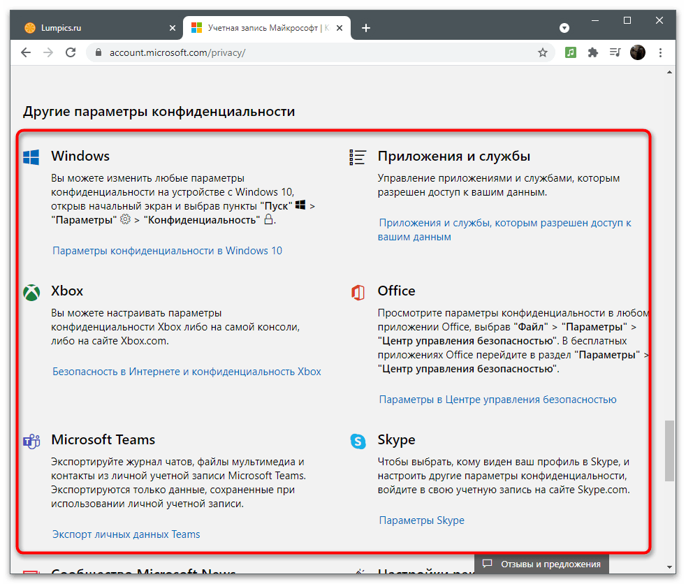The height and width of the screenshot is (584, 686).
Task: Minimize the Chrome window
Action: (x=595, y=20)
